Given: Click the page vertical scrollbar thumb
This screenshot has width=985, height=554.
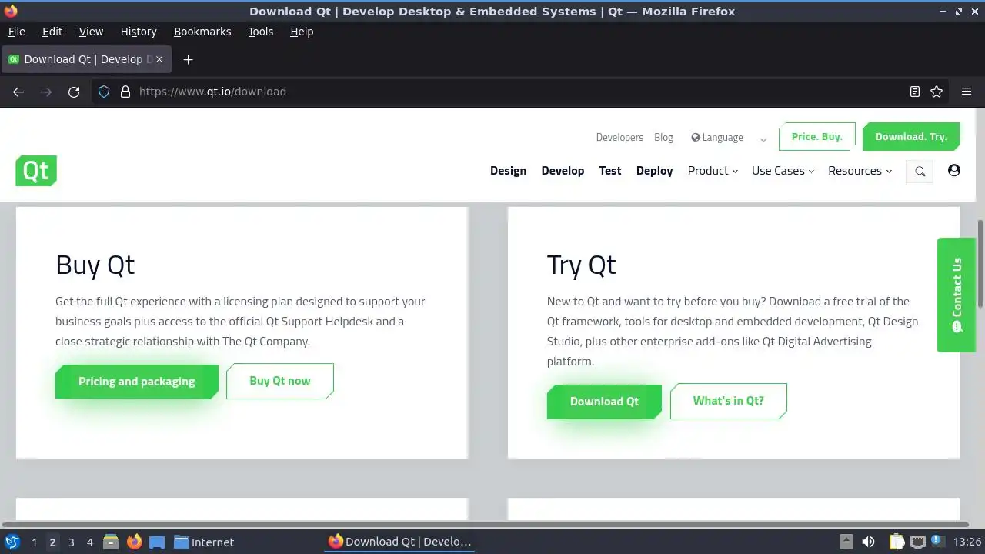Looking at the screenshot, I should tap(980, 265).
